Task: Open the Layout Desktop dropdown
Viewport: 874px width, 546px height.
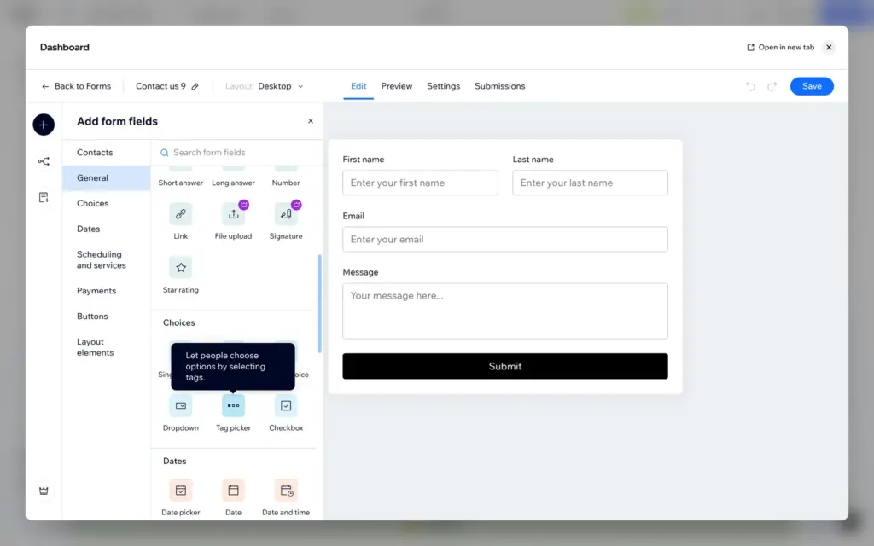Action: pos(265,86)
